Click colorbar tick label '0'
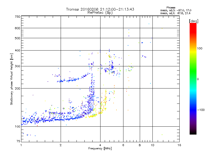 (x=198, y=79)
